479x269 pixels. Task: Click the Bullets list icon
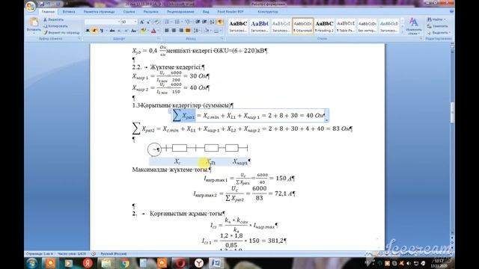(167, 22)
